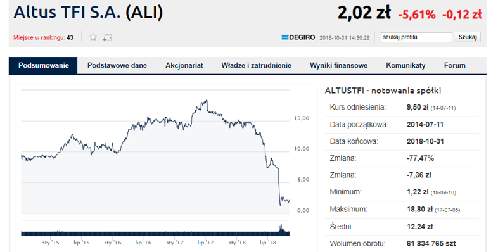Click the sty '16 axis label
498x252 pixels.
tap(113, 243)
